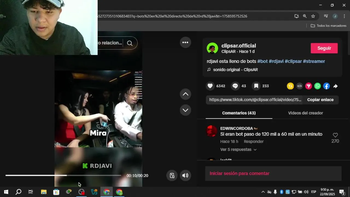Click the Chrome address bar URL

(172, 16)
